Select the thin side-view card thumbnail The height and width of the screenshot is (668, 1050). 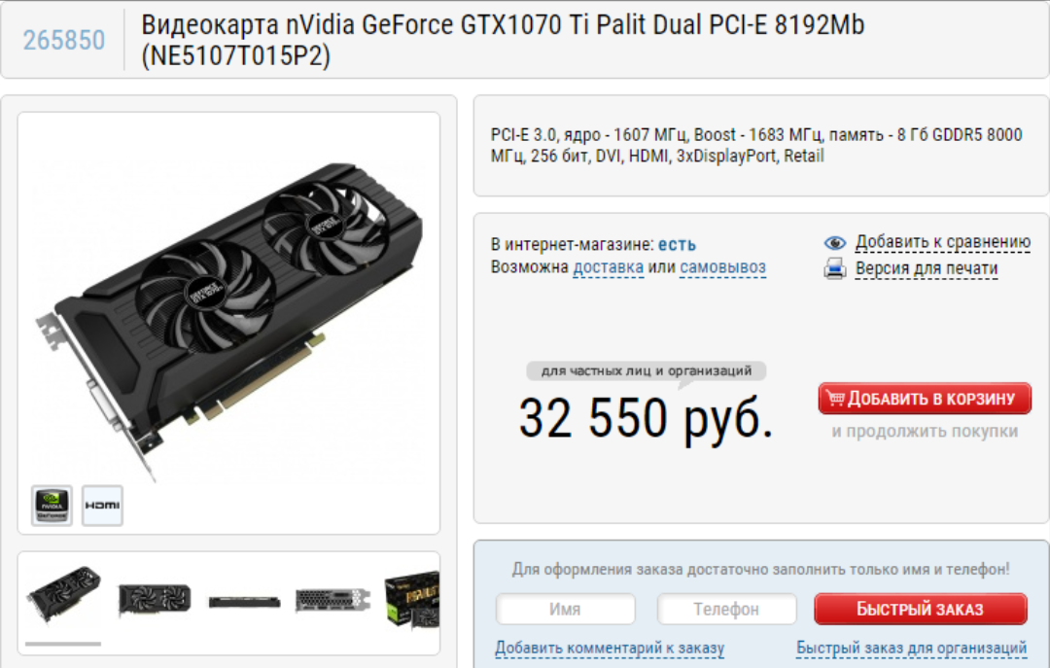[x=244, y=602]
